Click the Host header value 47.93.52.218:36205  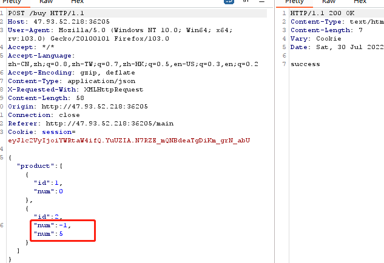pyautogui.click(x=72, y=22)
